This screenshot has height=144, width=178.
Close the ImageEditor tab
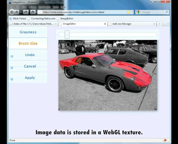[x=105, y=24]
